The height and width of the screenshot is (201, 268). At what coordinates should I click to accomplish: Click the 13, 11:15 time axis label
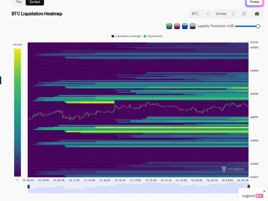coord(74,180)
